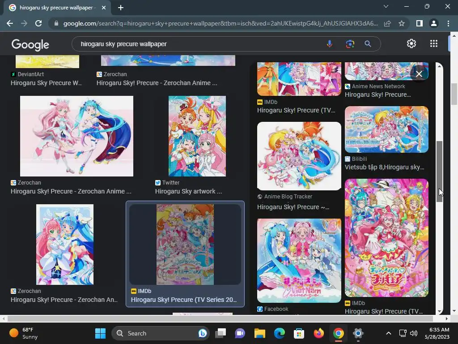This screenshot has height=344, width=458.
Task: Open File Explorer from taskbar
Action: tap(260, 333)
